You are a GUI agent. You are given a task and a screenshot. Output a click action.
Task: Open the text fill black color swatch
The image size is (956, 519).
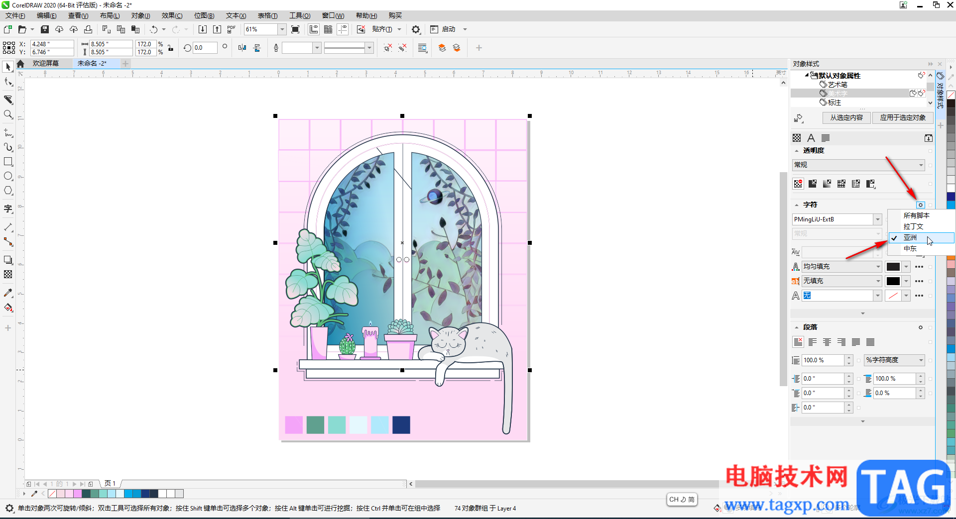click(893, 267)
